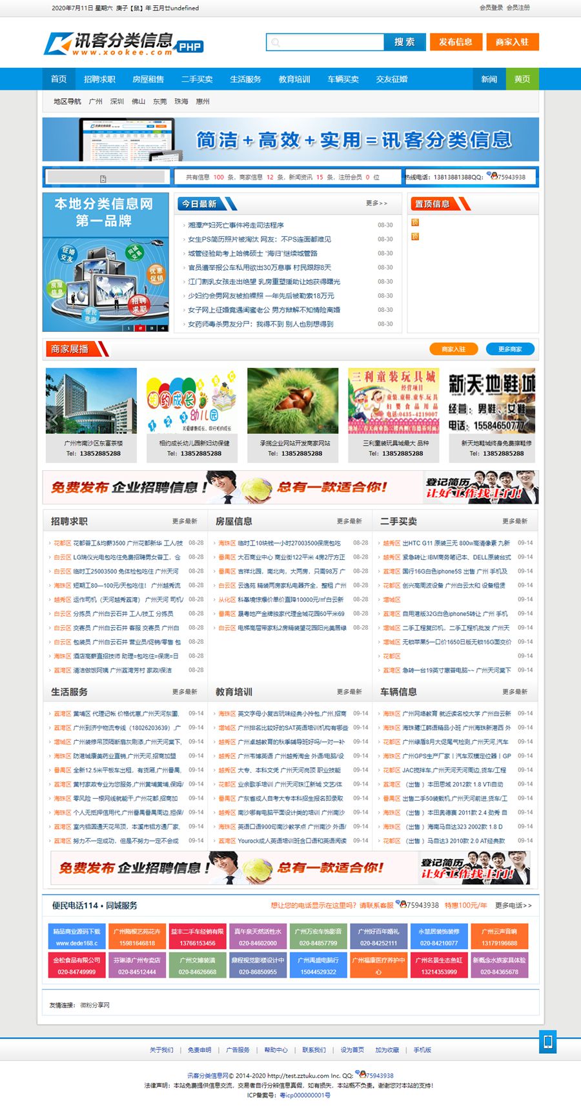Click the magnifier icon in search box

(x=276, y=43)
